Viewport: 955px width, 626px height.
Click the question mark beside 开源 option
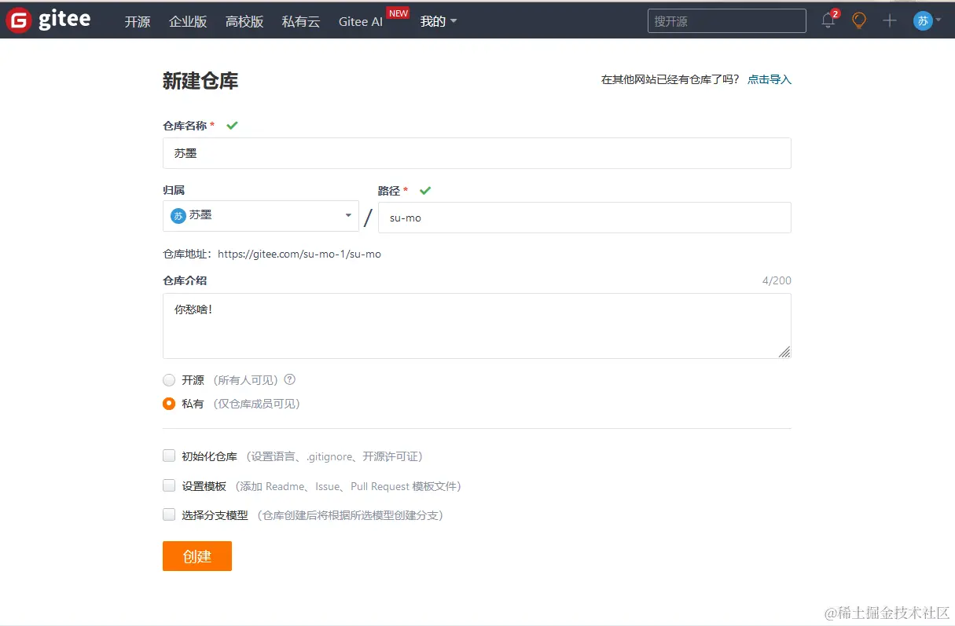pos(289,379)
